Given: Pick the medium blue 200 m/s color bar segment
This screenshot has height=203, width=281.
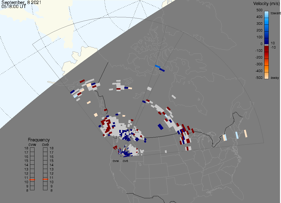Looking at the screenshot, I should coord(266,28).
